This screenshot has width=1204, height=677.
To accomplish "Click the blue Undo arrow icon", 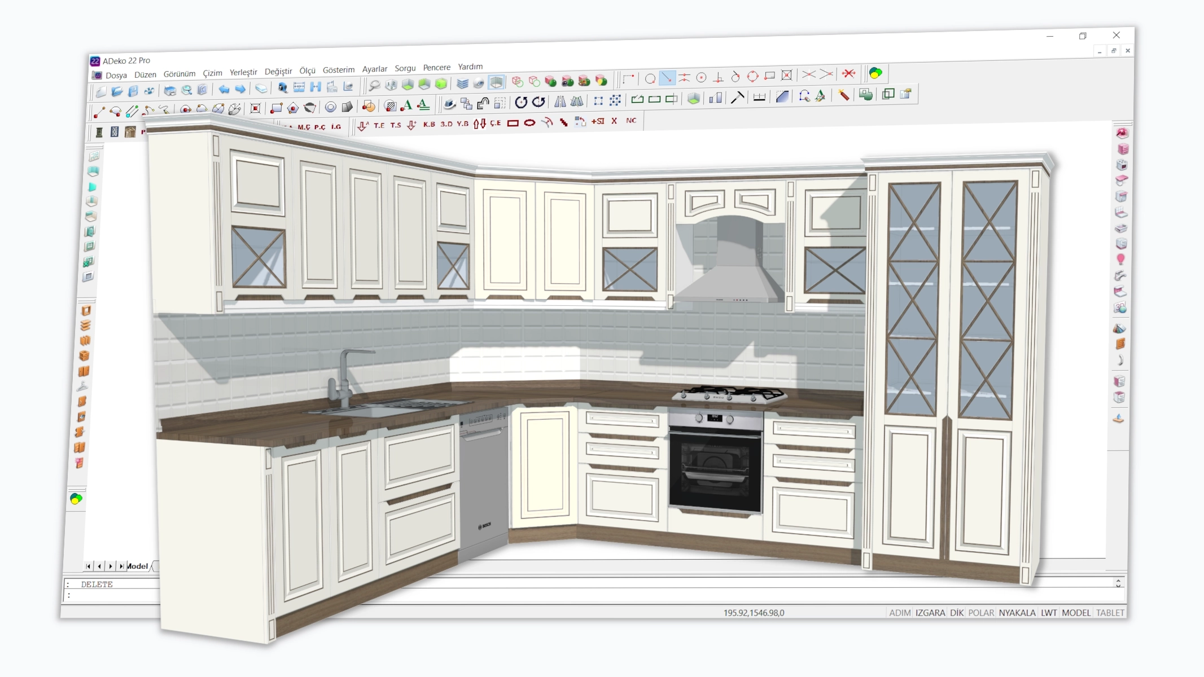I will tap(224, 89).
